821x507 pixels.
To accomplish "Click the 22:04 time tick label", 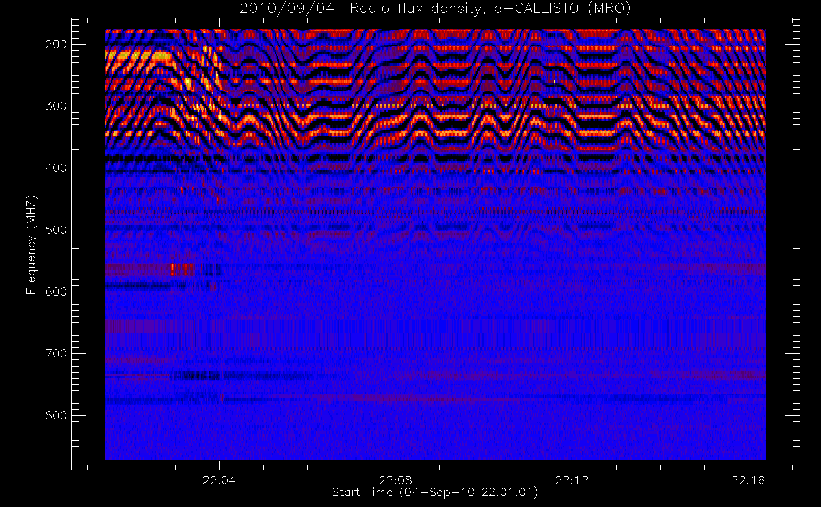I will tap(219, 480).
